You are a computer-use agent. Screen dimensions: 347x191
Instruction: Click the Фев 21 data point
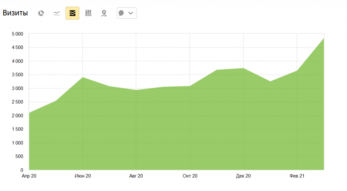click(297, 71)
